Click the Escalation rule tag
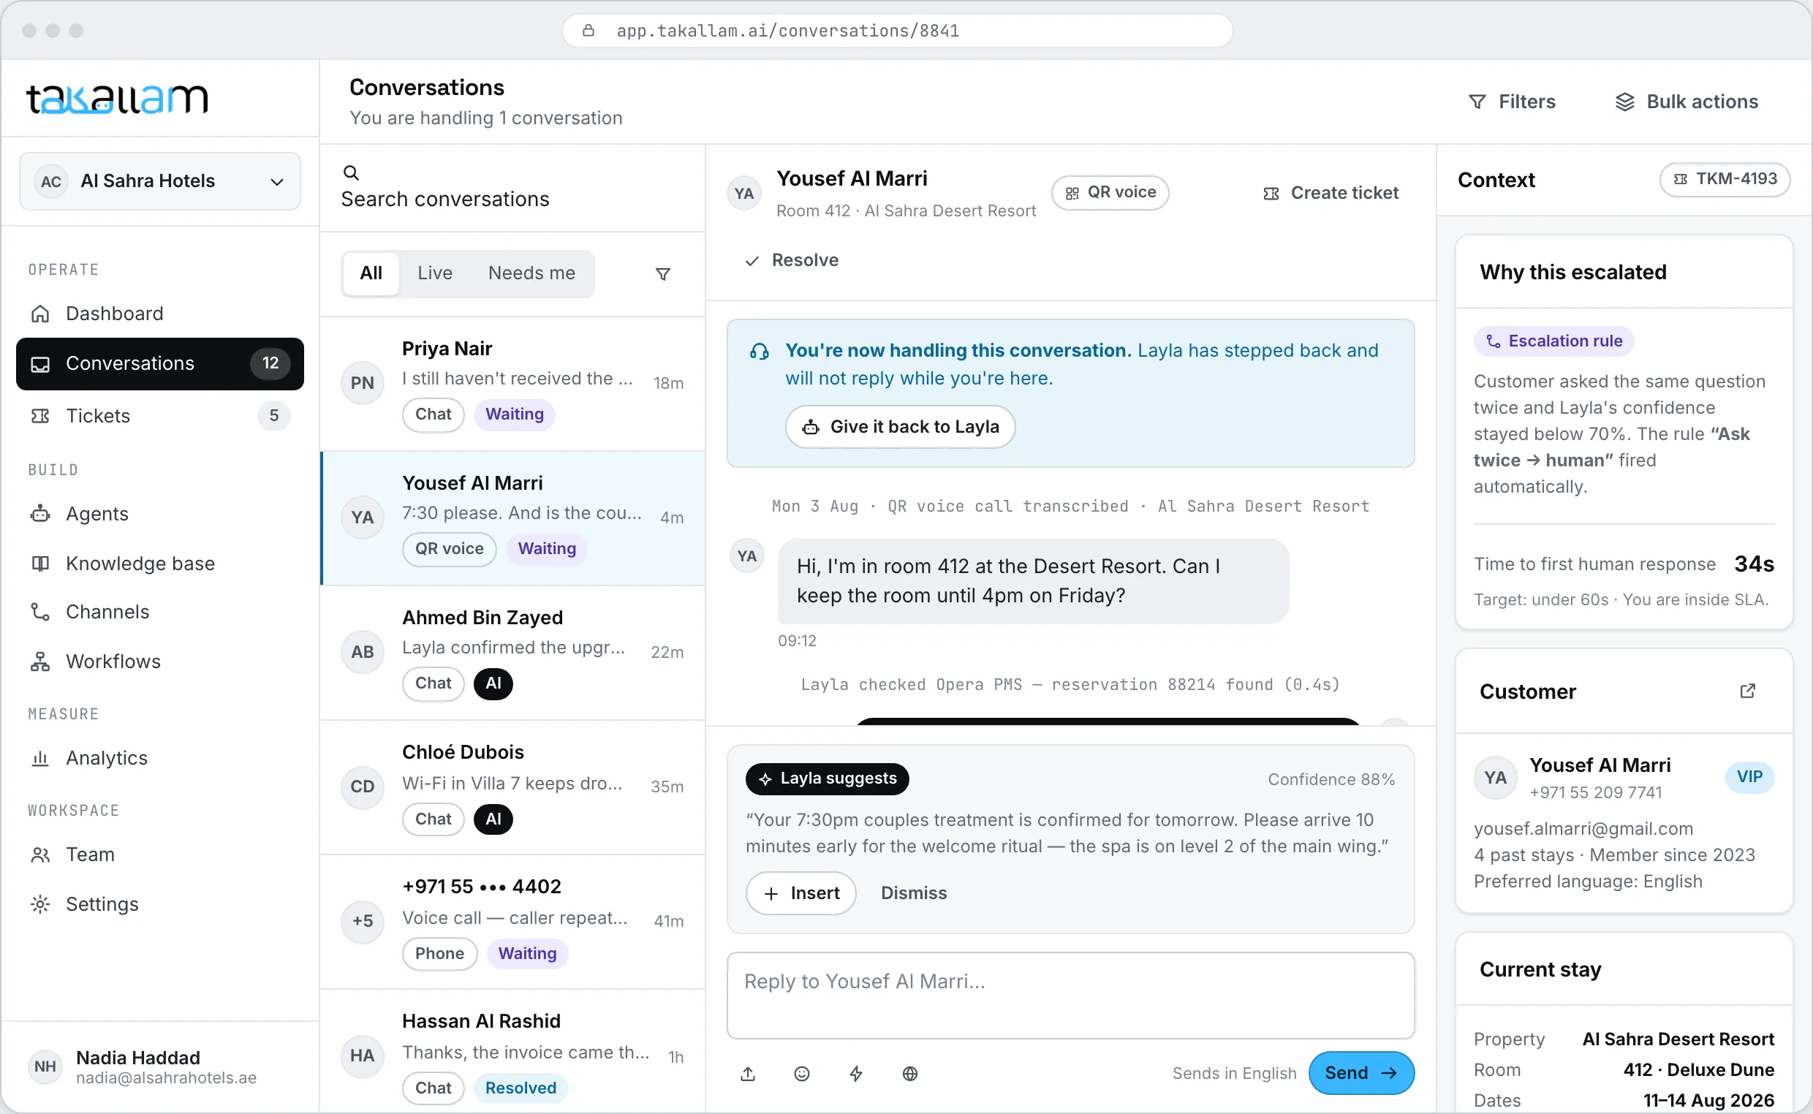This screenshot has height=1114, width=1813. (1553, 341)
